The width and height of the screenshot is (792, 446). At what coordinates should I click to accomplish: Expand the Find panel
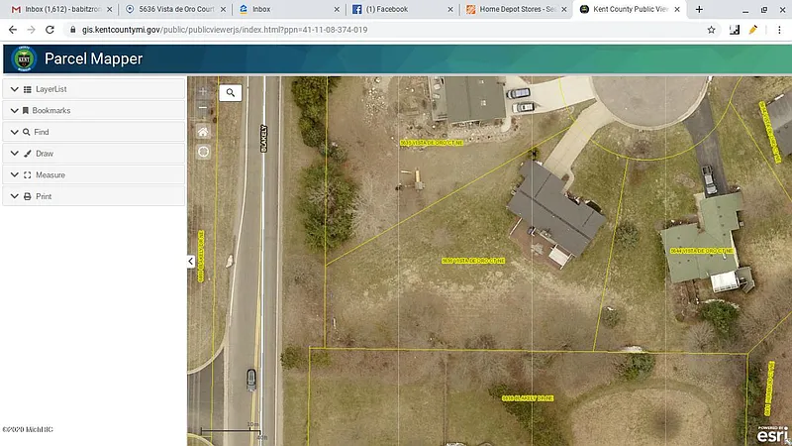93,132
